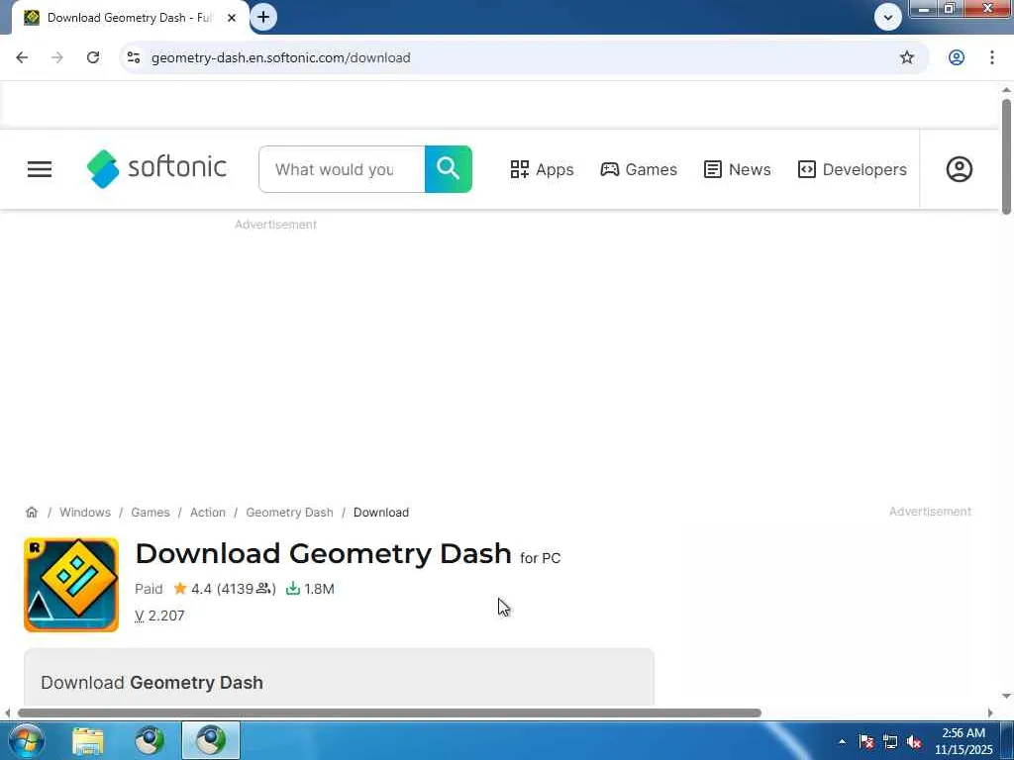Open Games breadcrumb link
Image resolution: width=1014 pixels, height=760 pixels.
coord(151,513)
